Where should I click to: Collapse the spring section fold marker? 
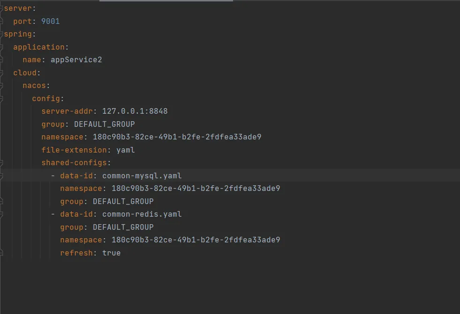pyautogui.click(x=1, y=34)
